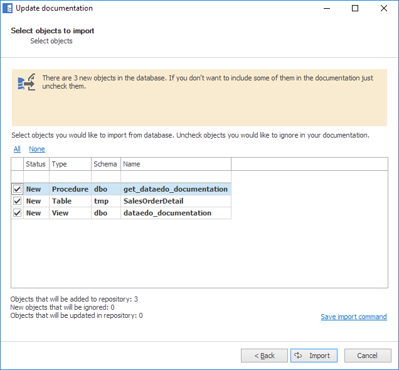
Task: Sort by the Name column header
Action: (x=175, y=164)
